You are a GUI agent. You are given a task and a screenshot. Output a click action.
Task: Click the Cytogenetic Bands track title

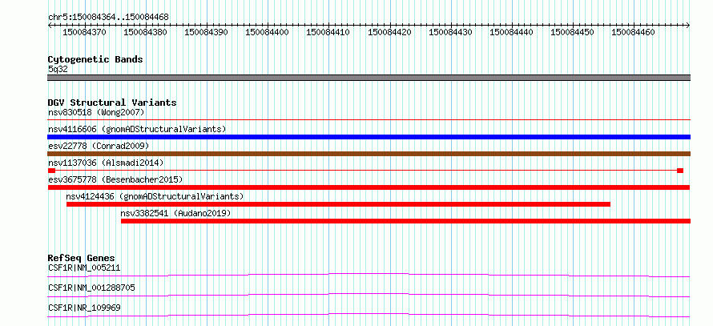pos(95,59)
